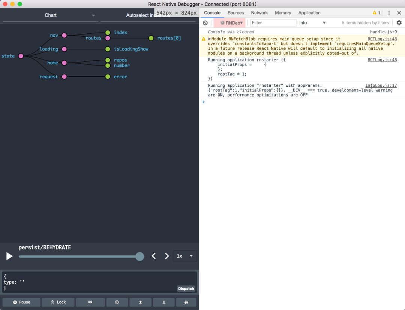Screen dimensions: 405x310
Task: Switch to the Network tab
Action: click(x=259, y=13)
